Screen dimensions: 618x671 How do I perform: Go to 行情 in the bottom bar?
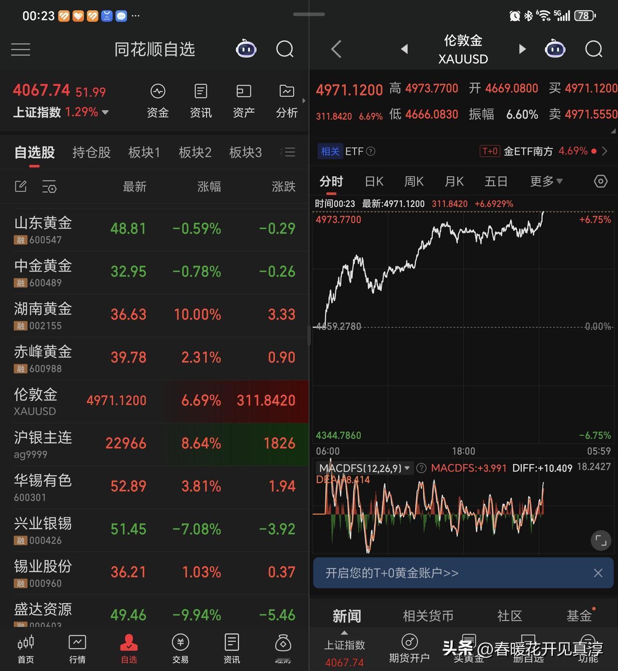coord(77,649)
